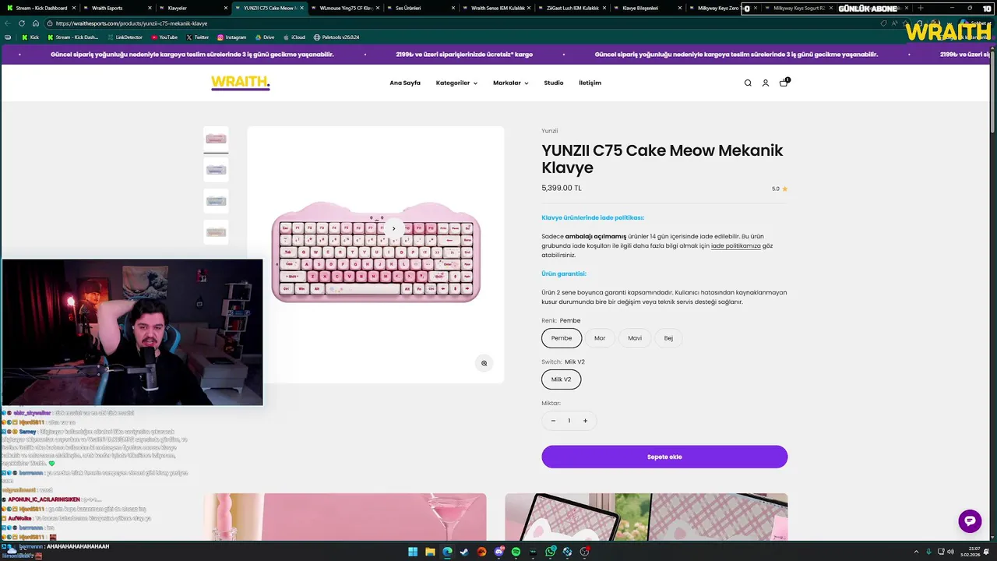Click the browser back arrow

point(8,23)
